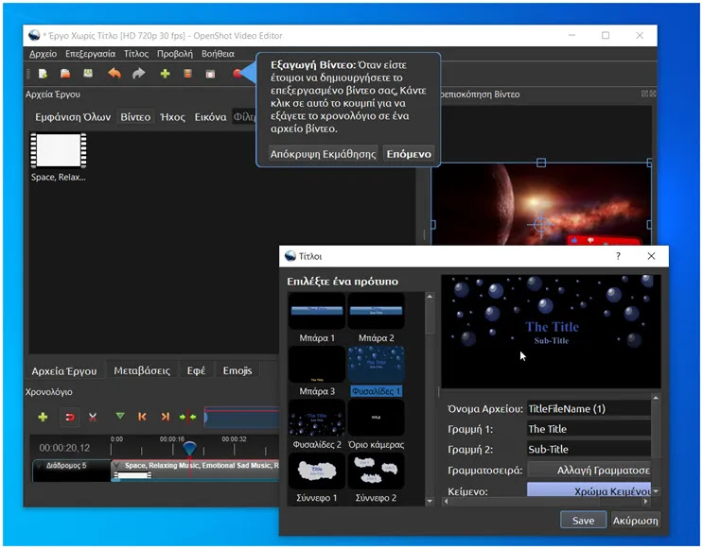Select the Μπάρα 3 title template
Screen dimensions: 703x549
[x=317, y=371]
